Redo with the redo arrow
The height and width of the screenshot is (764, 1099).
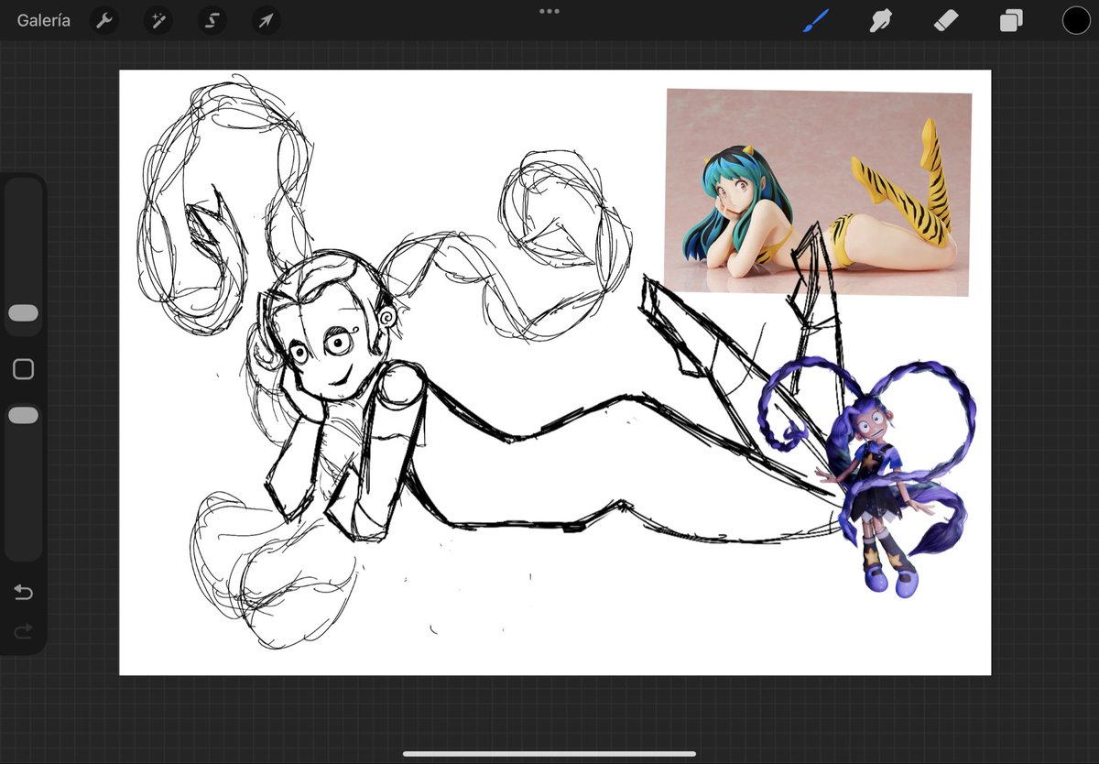click(x=23, y=630)
